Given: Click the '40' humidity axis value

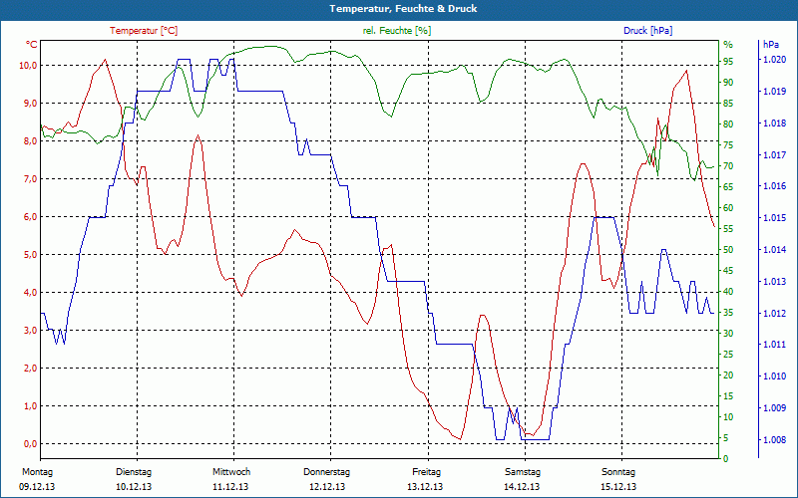Looking at the screenshot, I should click(x=728, y=292).
